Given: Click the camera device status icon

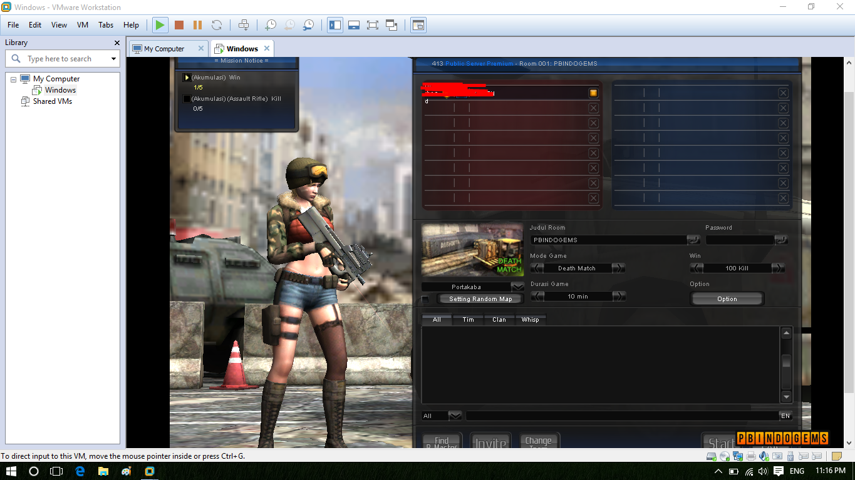Looking at the screenshot, I should pyautogui.click(x=777, y=456).
